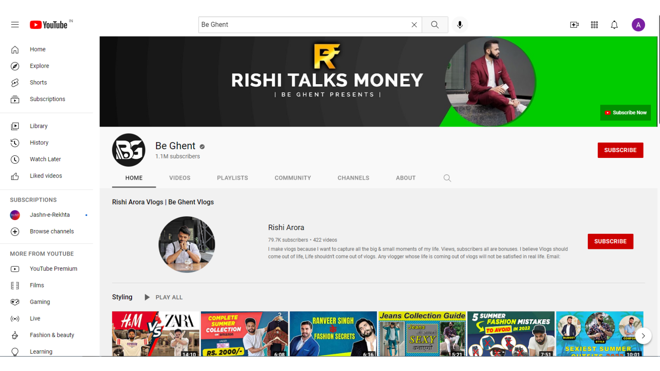Start voice search with microphone
Image resolution: width=660 pixels, height=371 pixels.
click(460, 25)
